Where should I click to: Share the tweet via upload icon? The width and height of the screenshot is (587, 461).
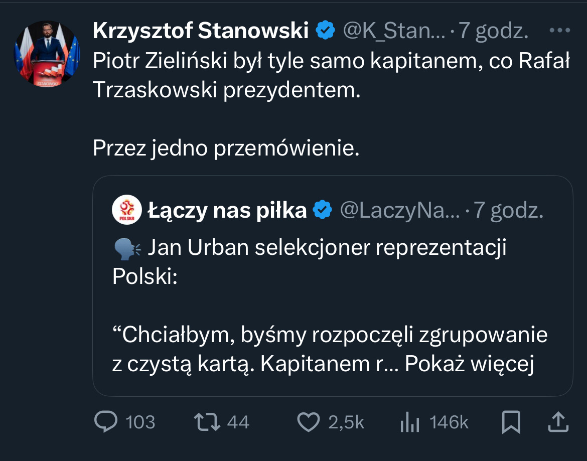(558, 422)
